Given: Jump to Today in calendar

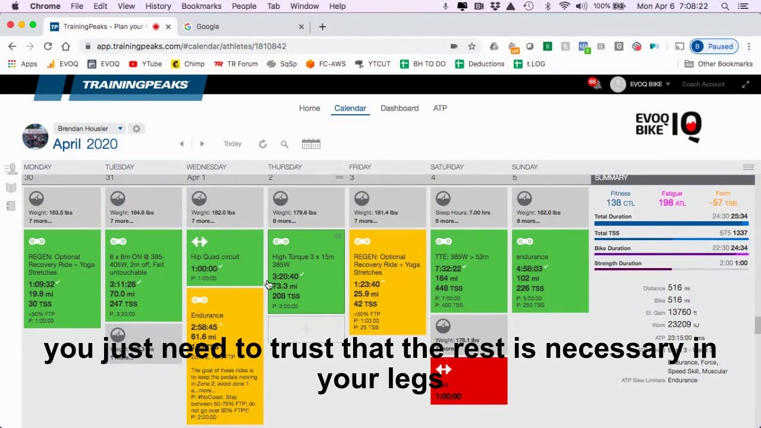Looking at the screenshot, I should [232, 144].
